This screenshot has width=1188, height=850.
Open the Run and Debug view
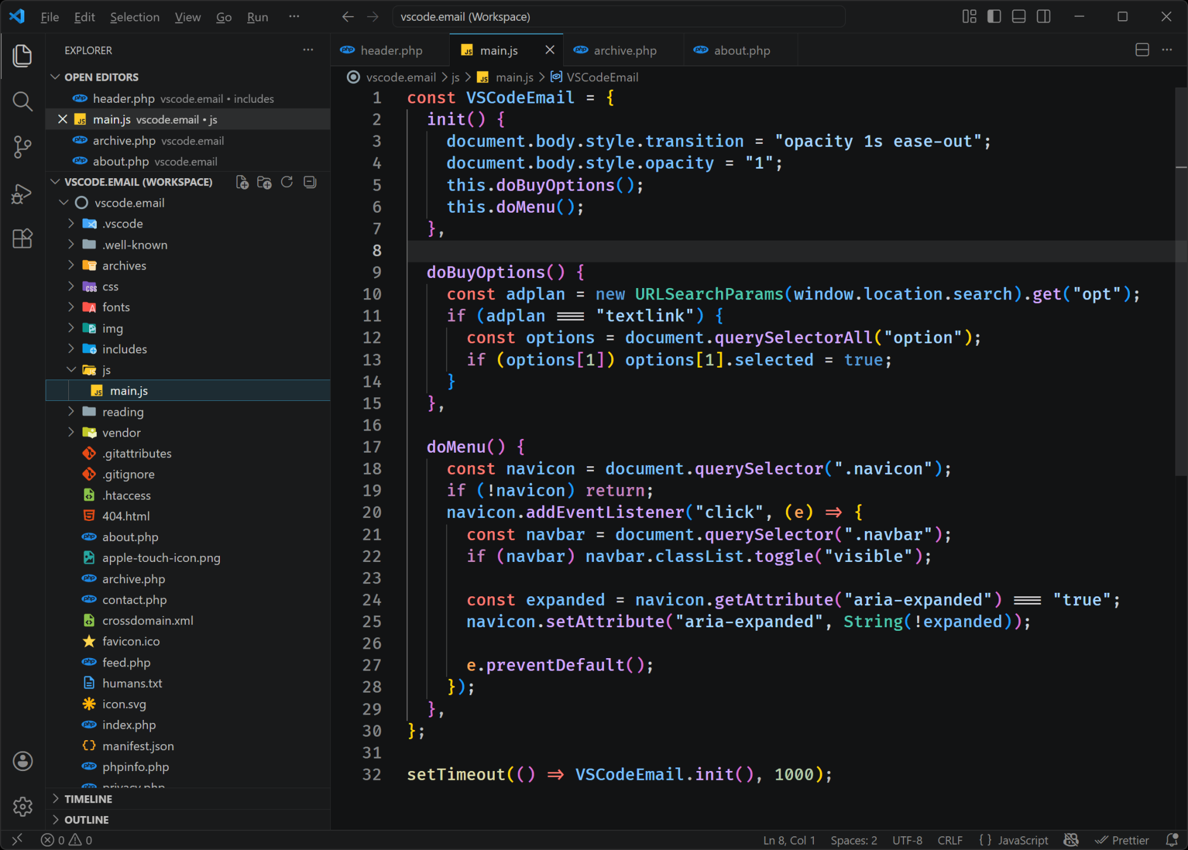pos(22,193)
